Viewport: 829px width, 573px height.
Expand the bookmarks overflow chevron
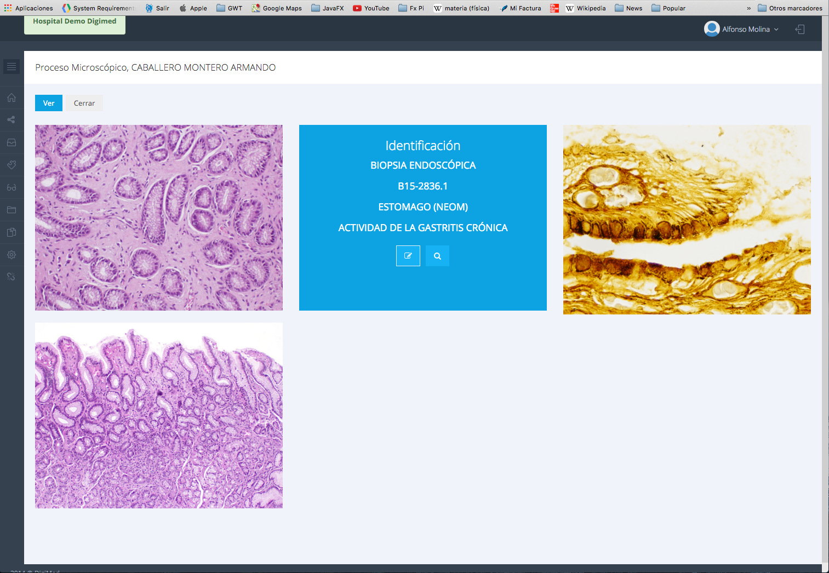click(x=748, y=8)
